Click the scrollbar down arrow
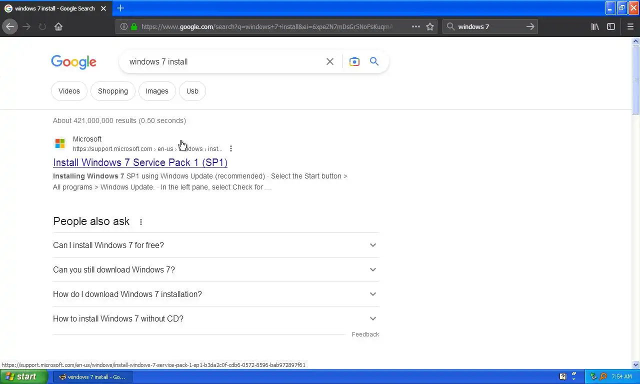The width and height of the screenshot is (640, 384). tap(636, 365)
